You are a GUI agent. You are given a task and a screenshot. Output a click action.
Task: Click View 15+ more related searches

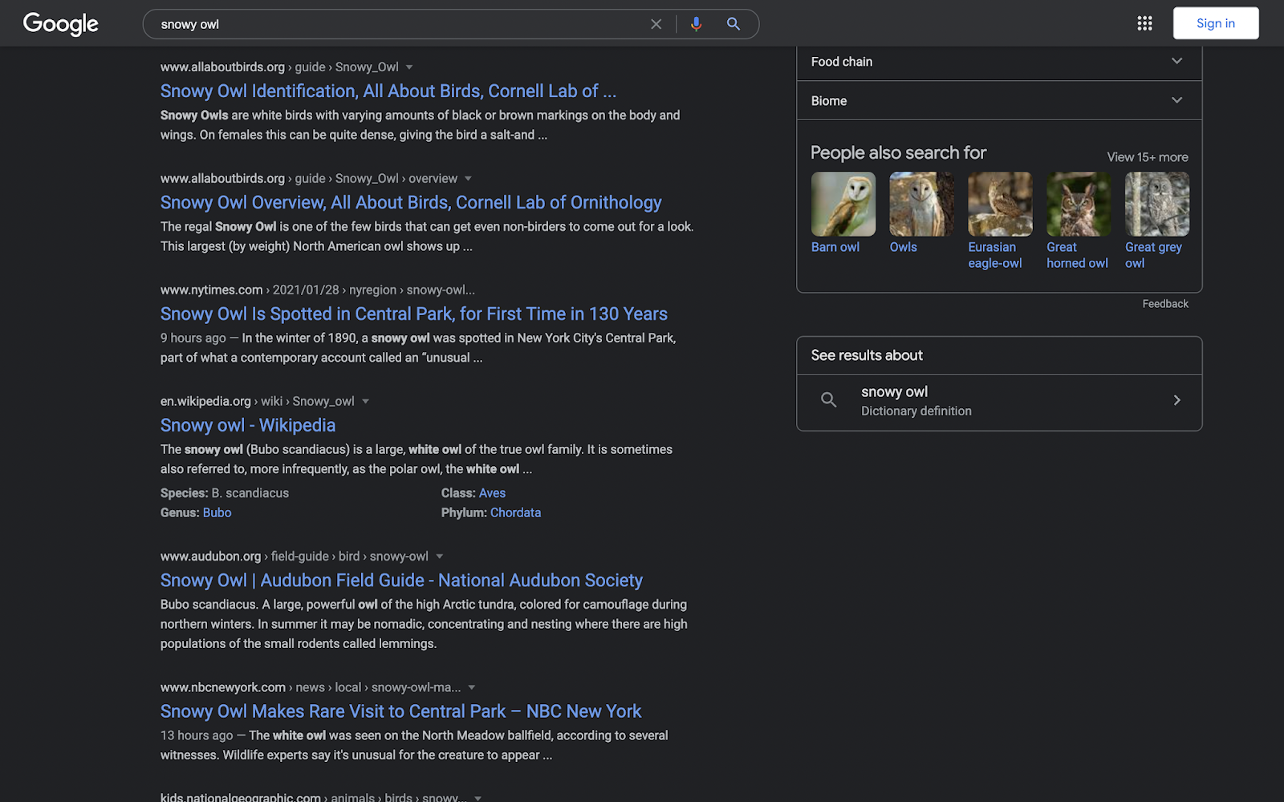click(1148, 156)
